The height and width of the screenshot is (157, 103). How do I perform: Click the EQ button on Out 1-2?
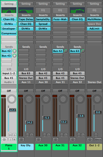point(94,10)
